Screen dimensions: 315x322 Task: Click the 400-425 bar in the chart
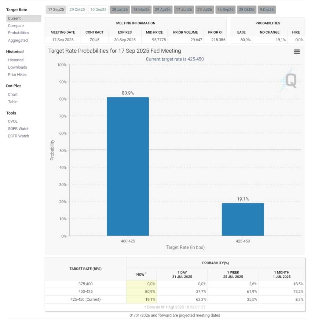[x=128, y=166]
